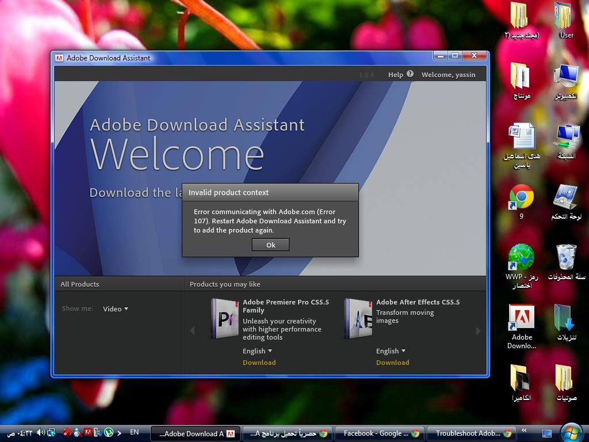Click the Windows Start orb

point(571,432)
